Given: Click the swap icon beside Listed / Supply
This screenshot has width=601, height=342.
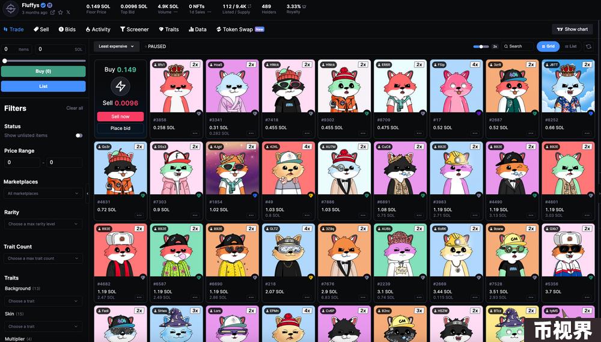Looking at the screenshot, I should click(x=249, y=6).
